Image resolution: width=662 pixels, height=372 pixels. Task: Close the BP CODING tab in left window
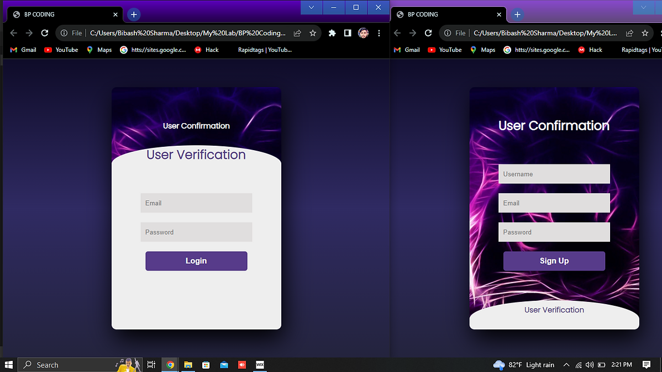115,15
